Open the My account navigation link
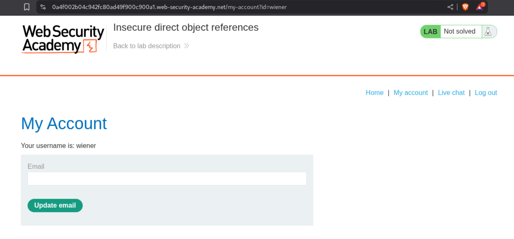The image size is (514, 239). pos(410,93)
